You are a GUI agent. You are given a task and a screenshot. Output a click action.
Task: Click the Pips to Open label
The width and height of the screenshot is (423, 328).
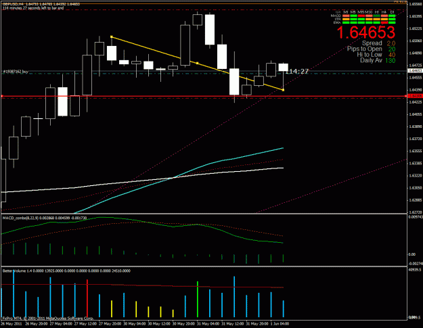tap(365, 49)
